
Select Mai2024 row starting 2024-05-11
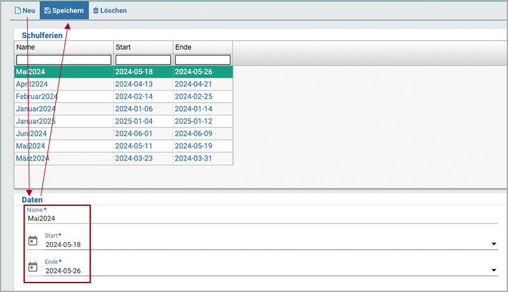124,146
